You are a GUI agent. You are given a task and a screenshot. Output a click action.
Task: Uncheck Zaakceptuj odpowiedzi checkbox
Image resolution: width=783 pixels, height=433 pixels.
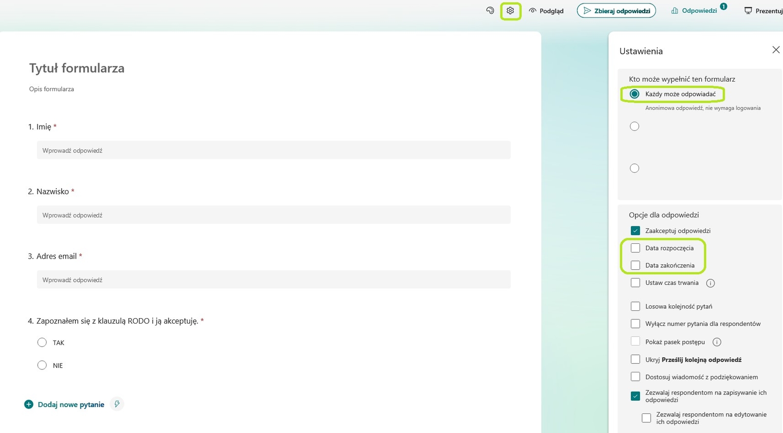coord(635,231)
